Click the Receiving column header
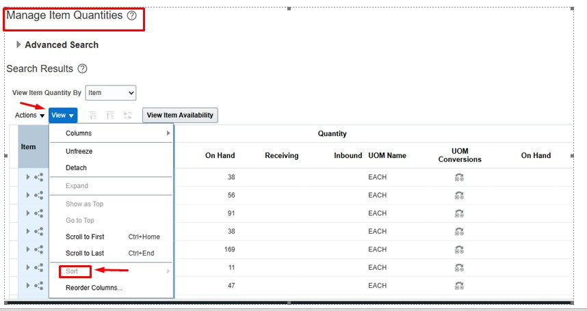 click(281, 156)
